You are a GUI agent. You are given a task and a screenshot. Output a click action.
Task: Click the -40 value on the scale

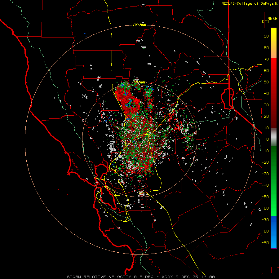click(265, 185)
